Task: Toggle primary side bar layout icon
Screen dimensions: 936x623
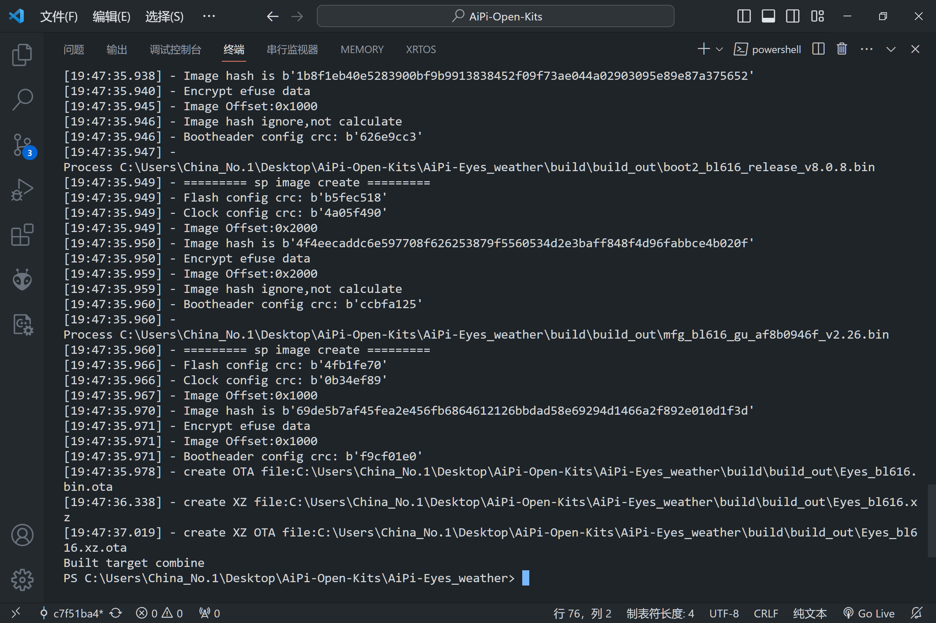Action: (x=744, y=16)
